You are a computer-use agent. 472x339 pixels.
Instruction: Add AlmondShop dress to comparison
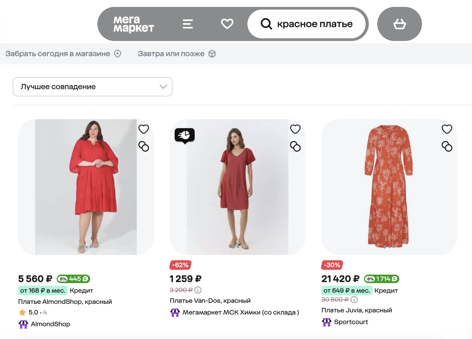pos(144,146)
